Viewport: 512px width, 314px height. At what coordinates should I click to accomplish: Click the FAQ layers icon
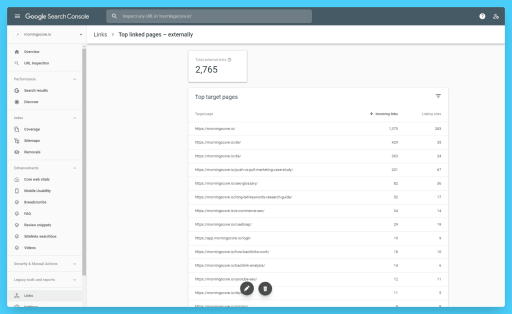[16, 214]
